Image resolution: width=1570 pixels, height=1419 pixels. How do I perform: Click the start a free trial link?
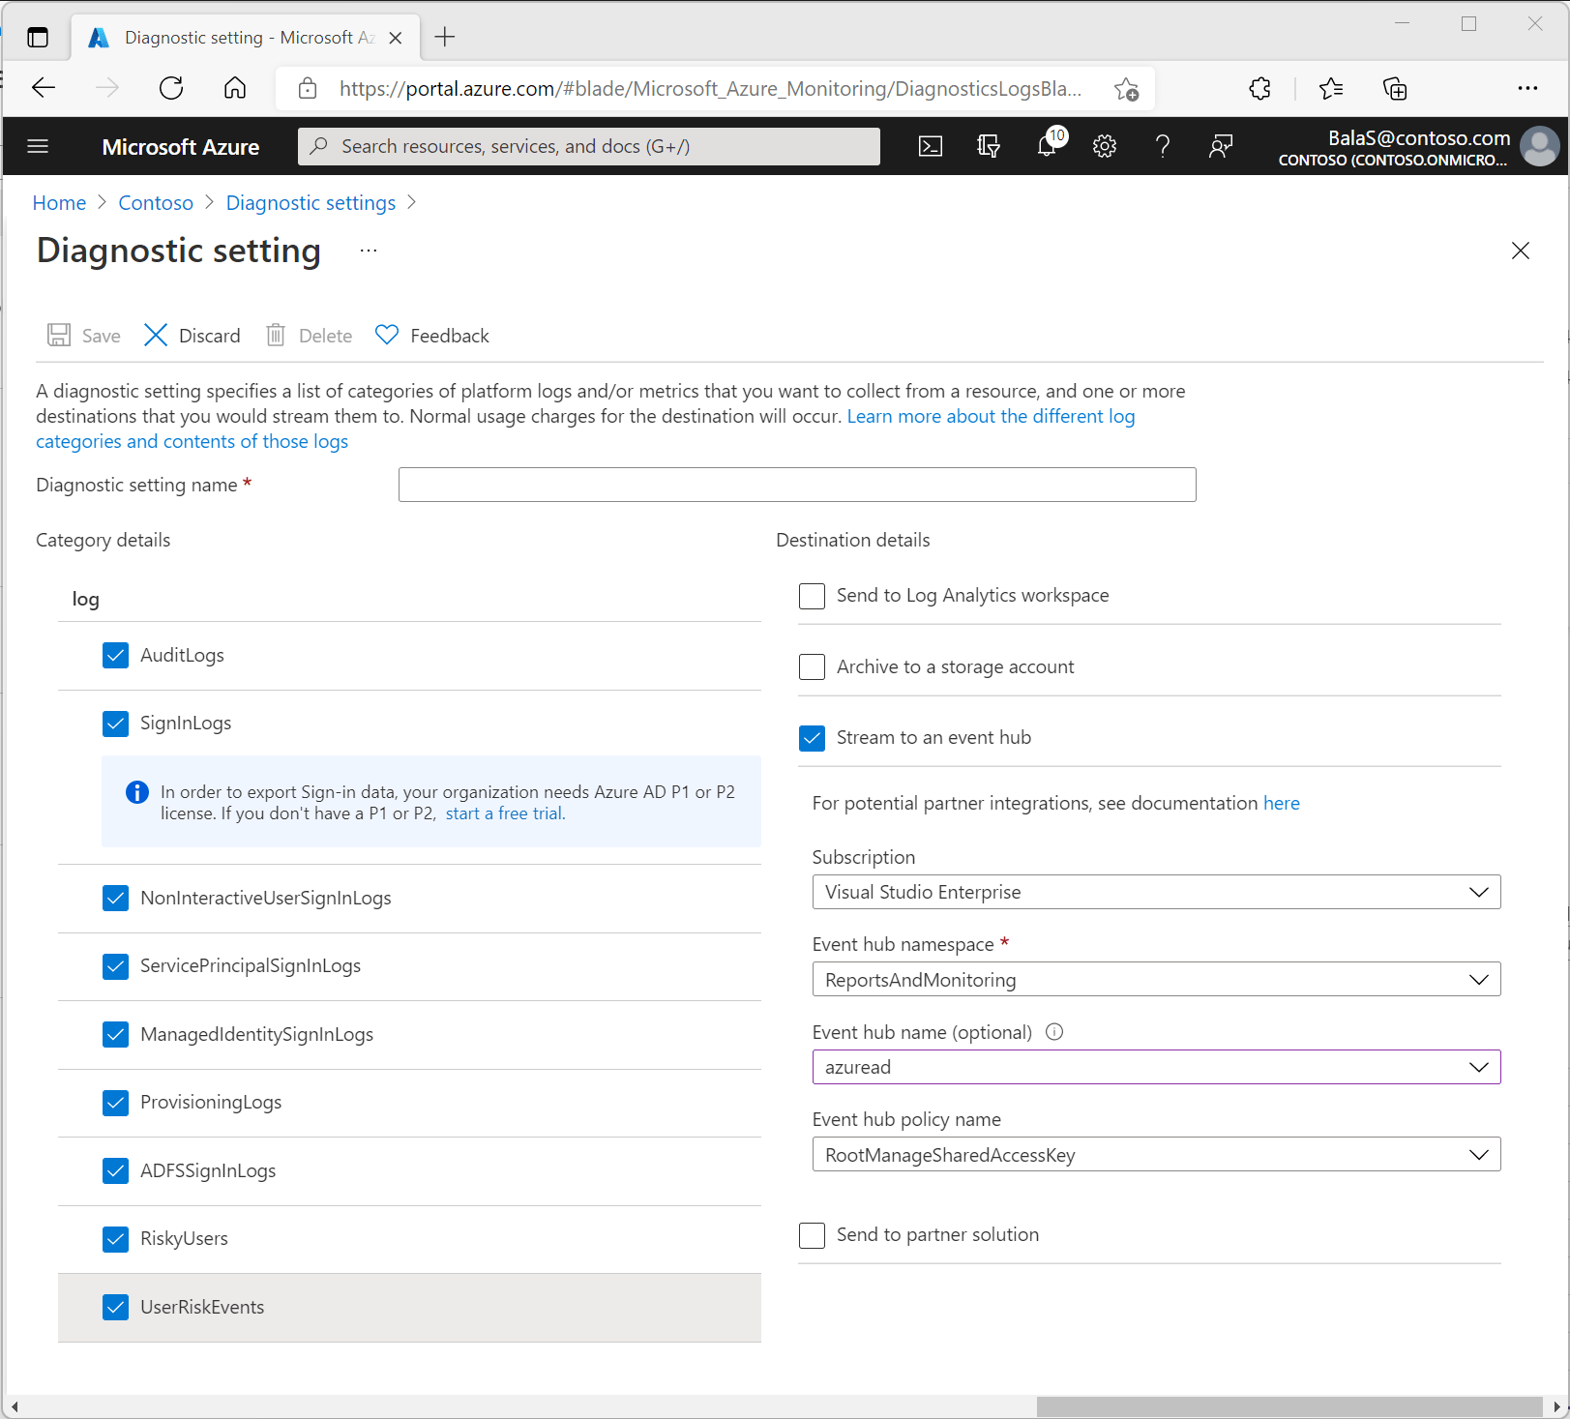503,813
